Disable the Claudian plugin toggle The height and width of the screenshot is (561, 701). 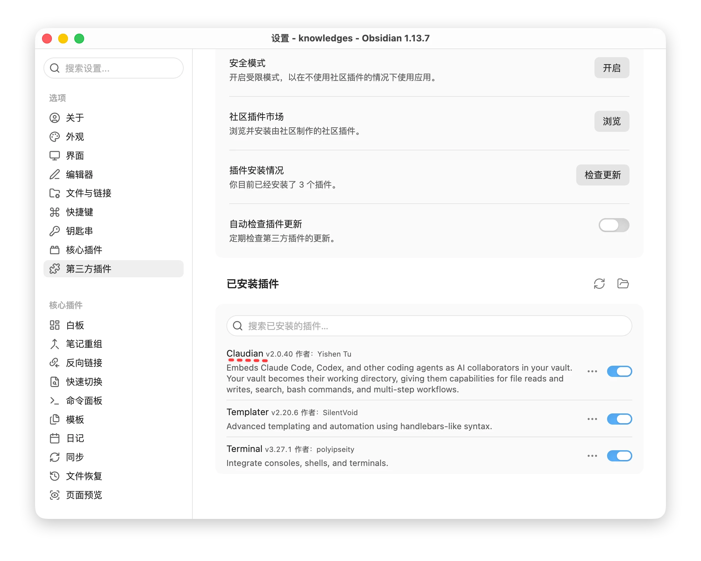pyautogui.click(x=619, y=371)
